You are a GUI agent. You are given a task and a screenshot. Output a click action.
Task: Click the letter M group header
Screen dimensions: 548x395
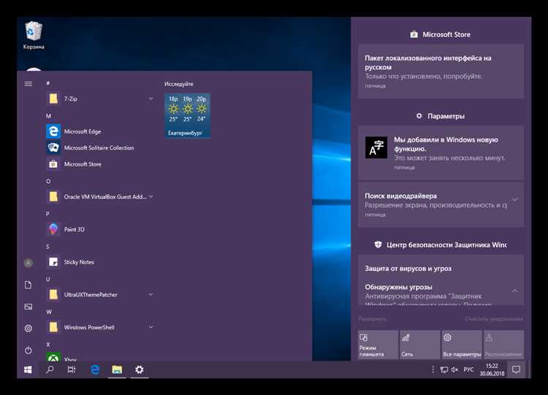pyautogui.click(x=48, y=116)
